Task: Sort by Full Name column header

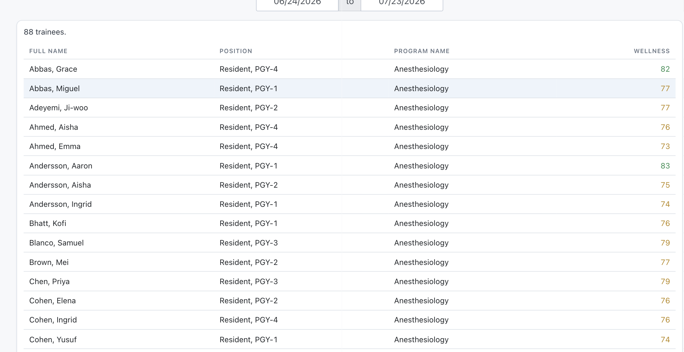Action: [48, 51]
